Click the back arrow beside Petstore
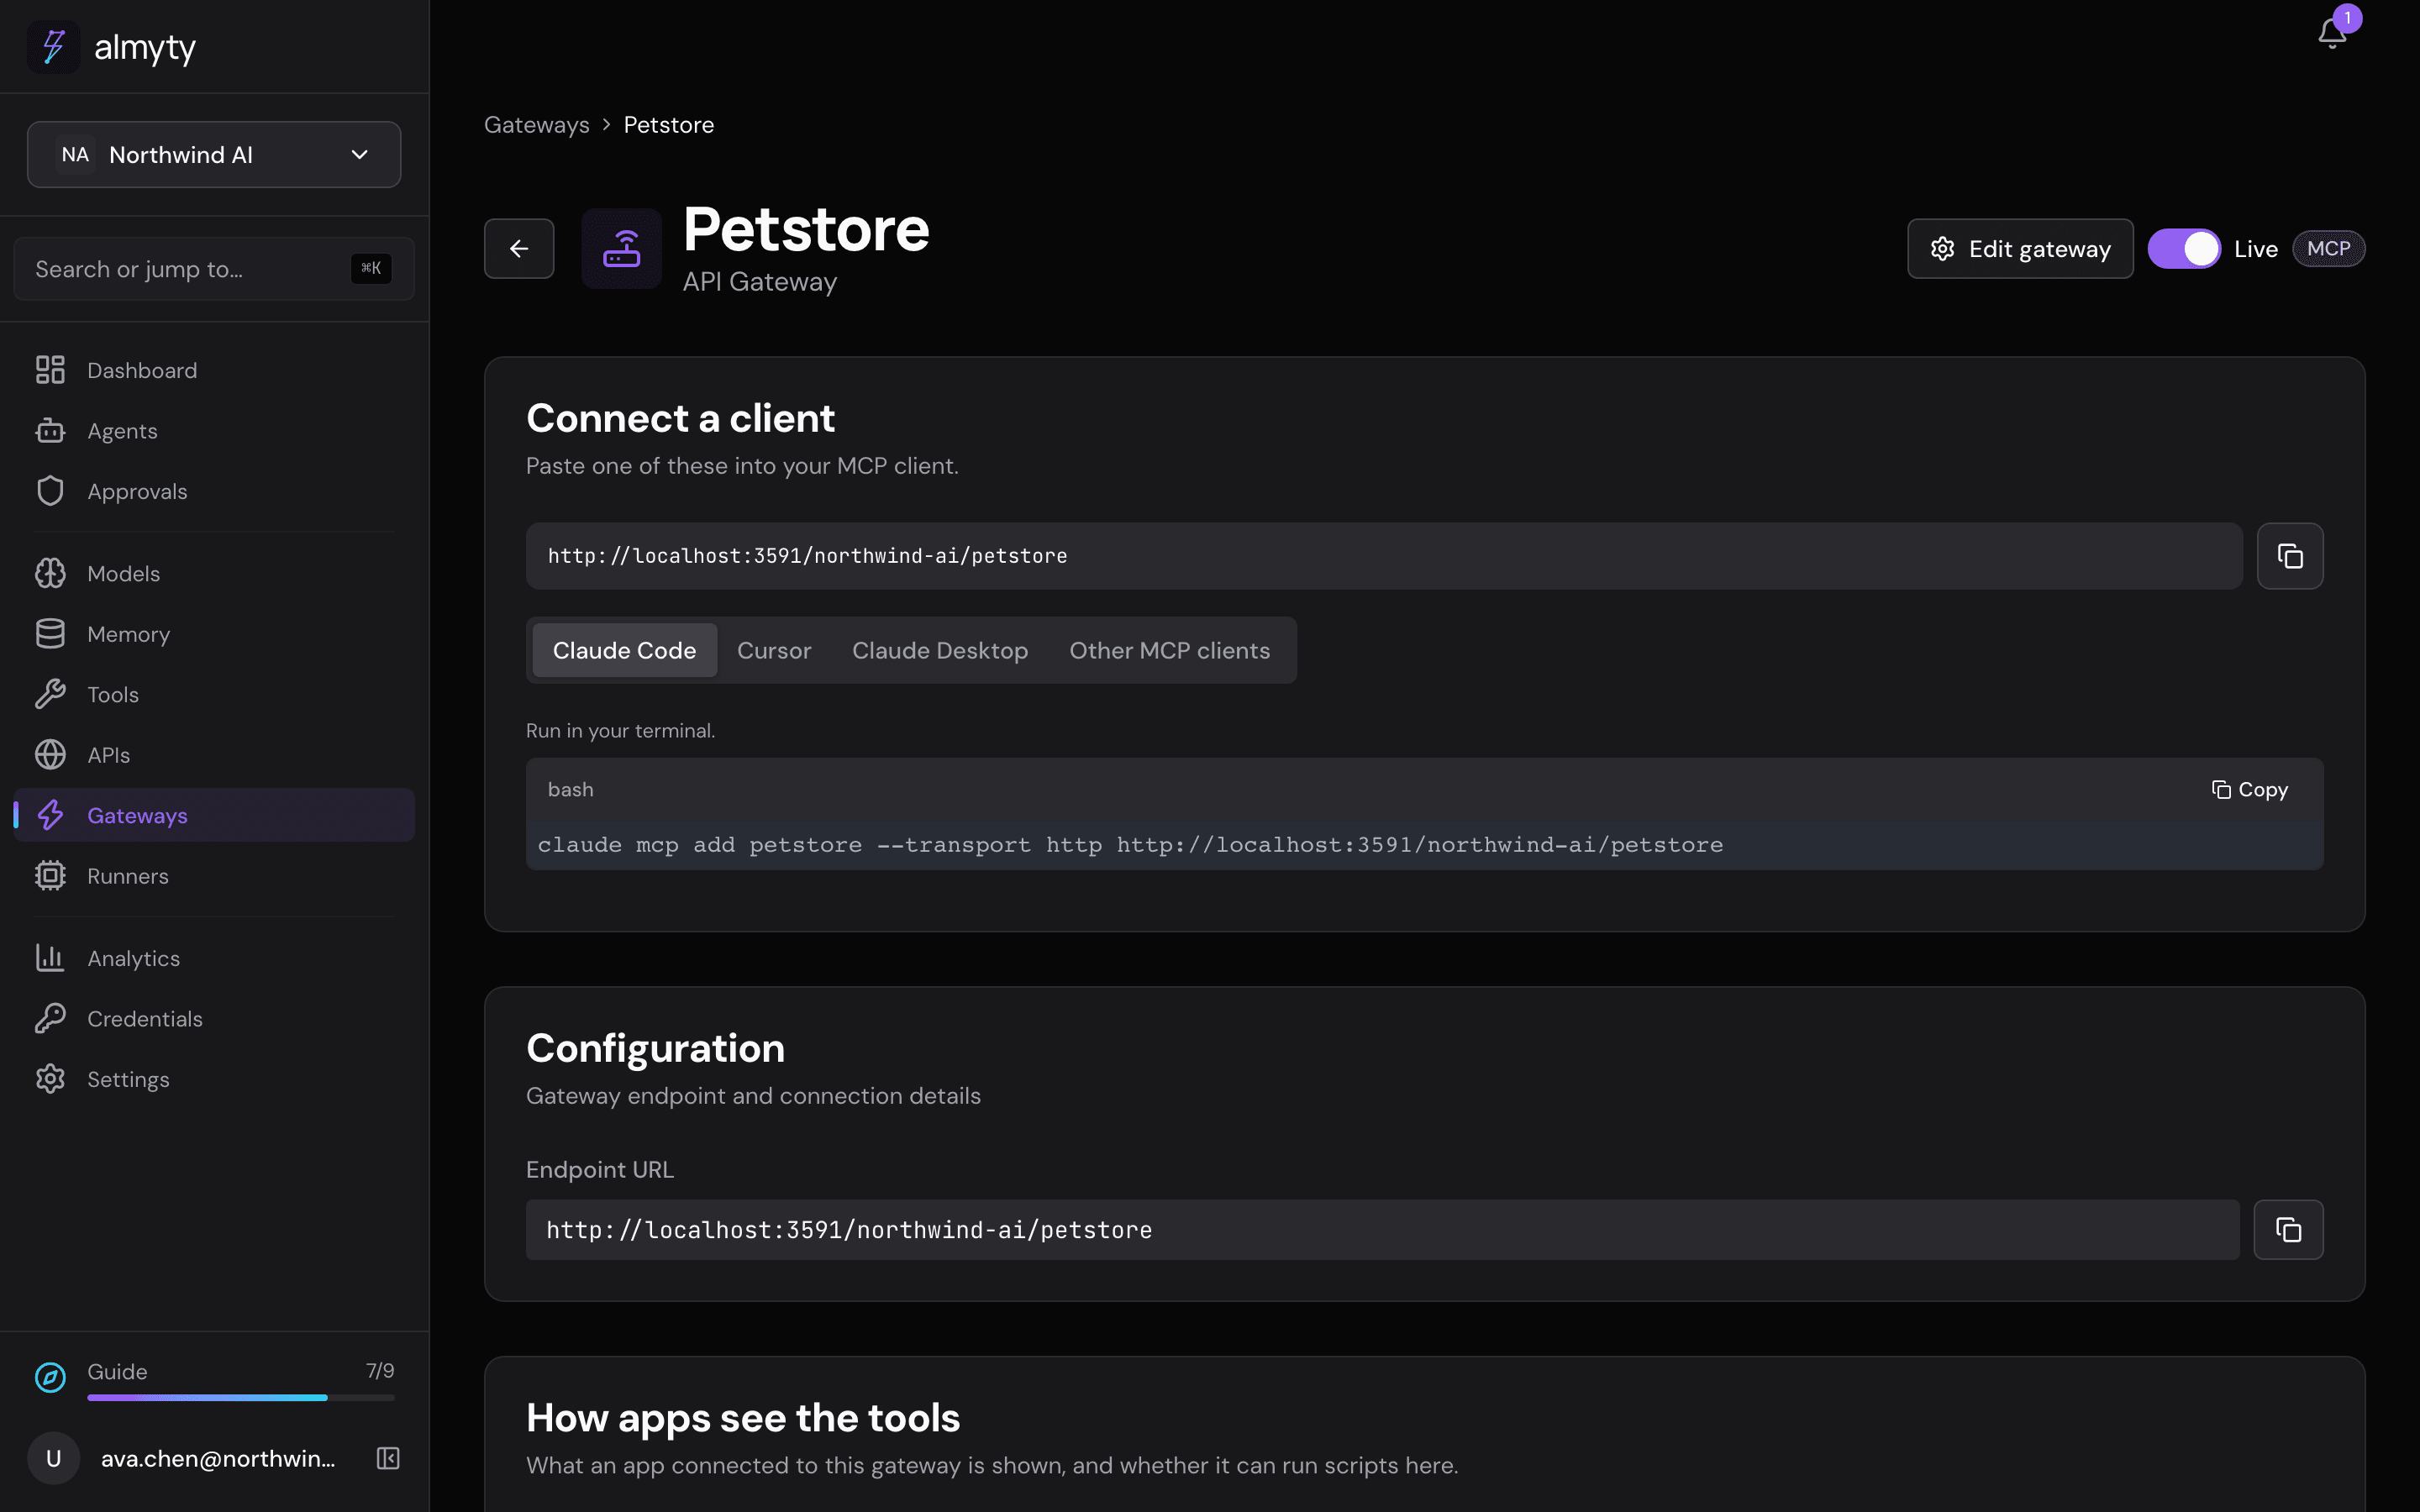Image resolution: width=2420 pixels, height=1512 pixels. click(519, 248)
